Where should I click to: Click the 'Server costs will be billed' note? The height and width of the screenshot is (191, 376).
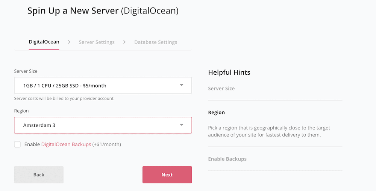pos(64,98)
